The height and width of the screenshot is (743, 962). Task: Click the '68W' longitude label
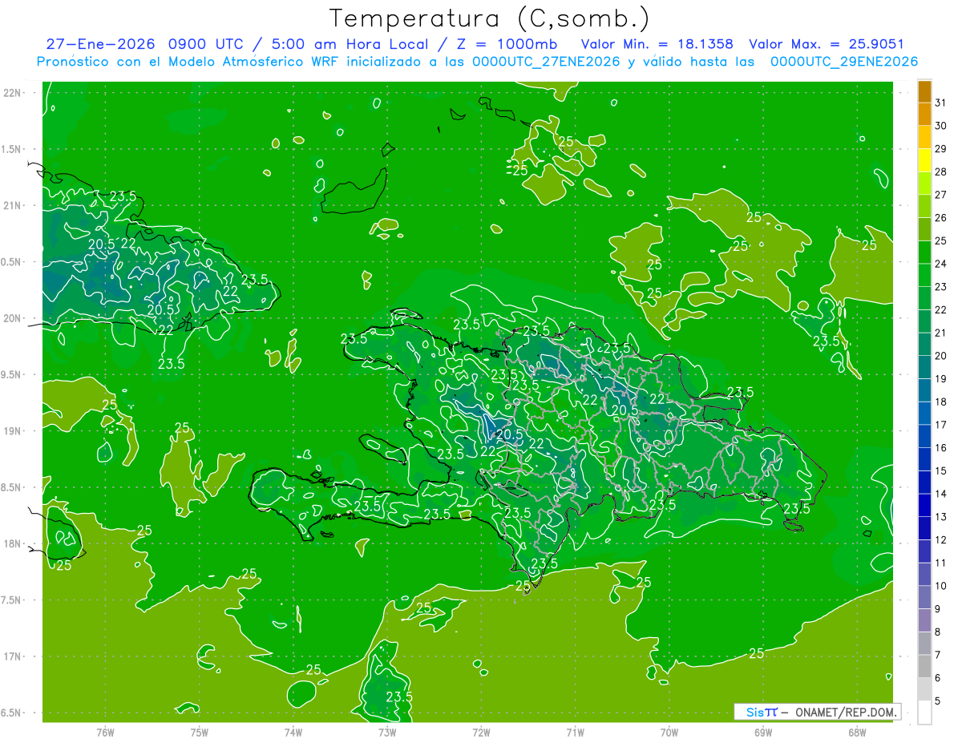(x=857, y=733)
